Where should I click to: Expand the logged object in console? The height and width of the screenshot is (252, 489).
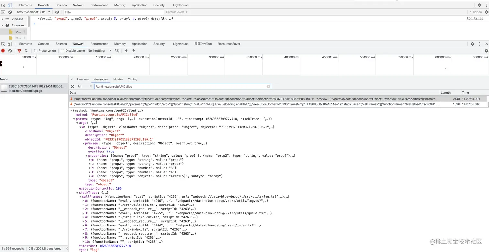click(x=38, y=19)
